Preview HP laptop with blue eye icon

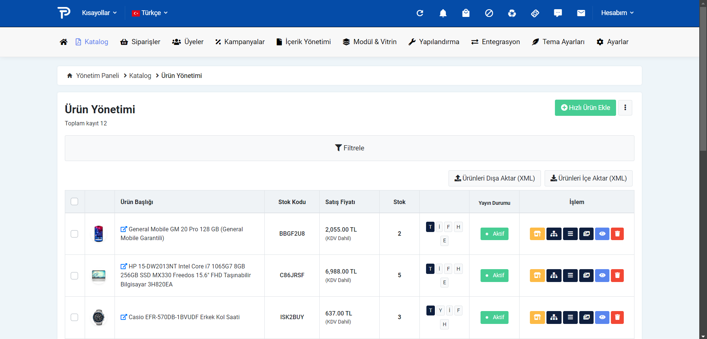602,275
